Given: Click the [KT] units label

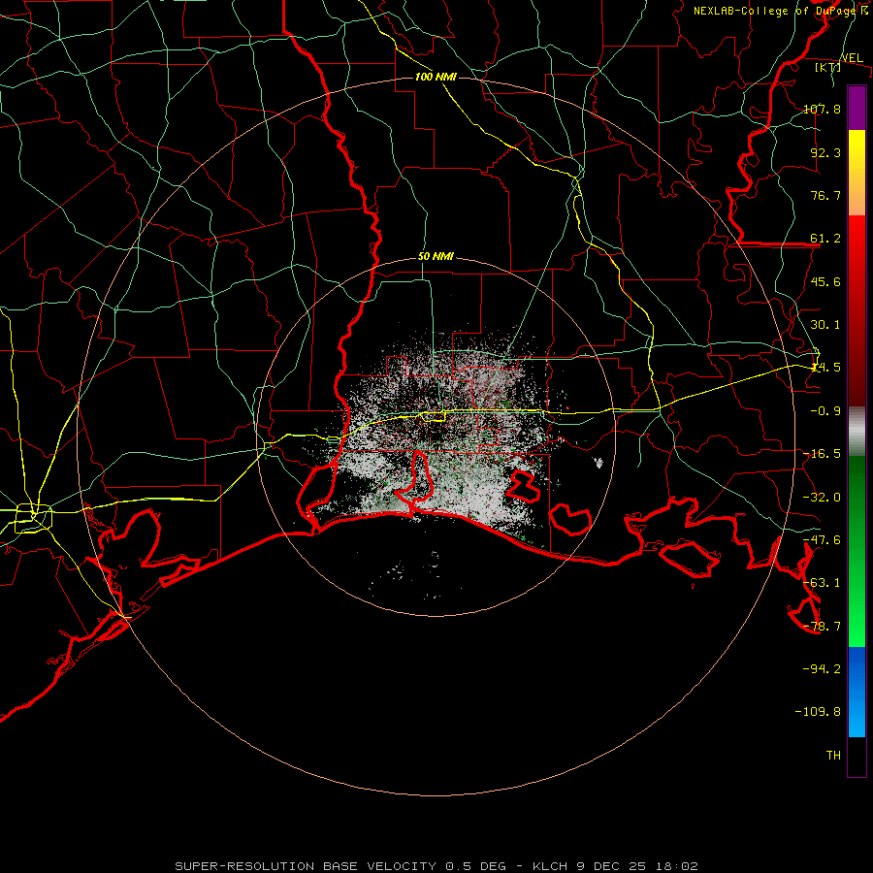Looking at the screenshot, I should [828, 67].
